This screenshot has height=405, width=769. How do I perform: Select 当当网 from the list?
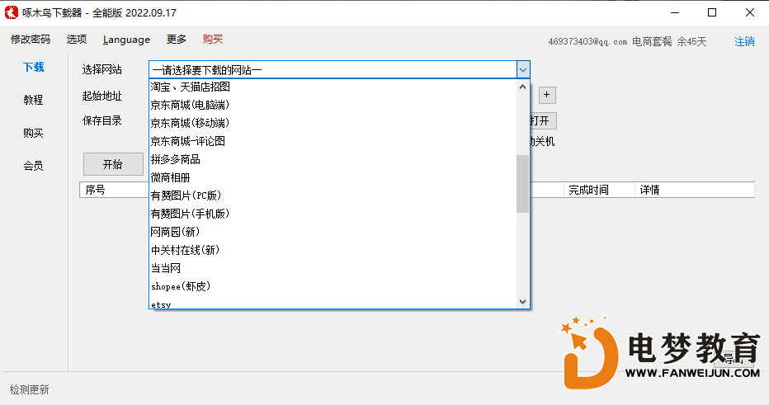(333, 268)
